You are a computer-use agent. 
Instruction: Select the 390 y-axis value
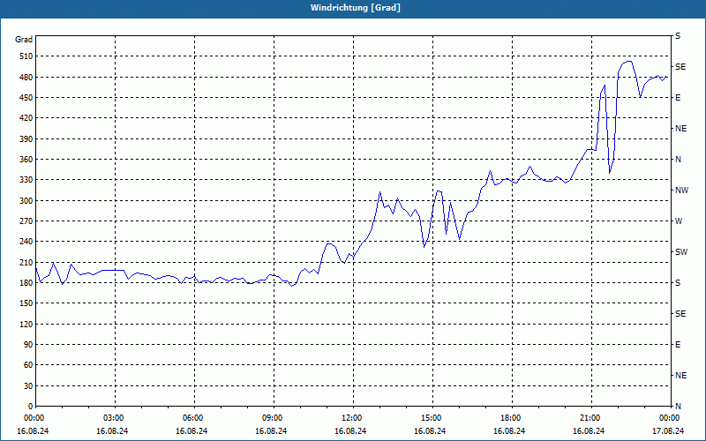26,139
